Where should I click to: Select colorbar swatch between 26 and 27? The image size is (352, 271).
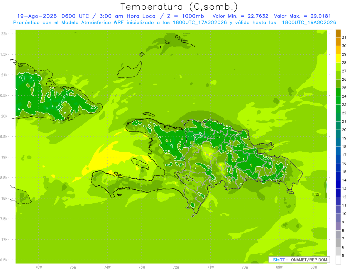pyautogui.click(x=338, y=75)
